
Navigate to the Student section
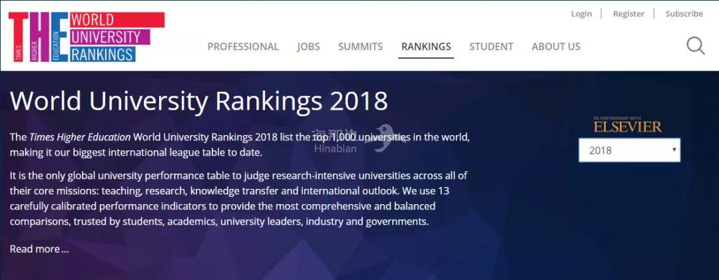(x=491, y=47)
